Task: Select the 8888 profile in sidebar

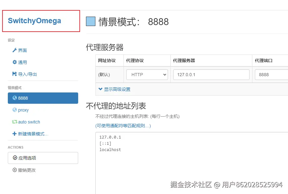Action: click(x=43, y=98)
